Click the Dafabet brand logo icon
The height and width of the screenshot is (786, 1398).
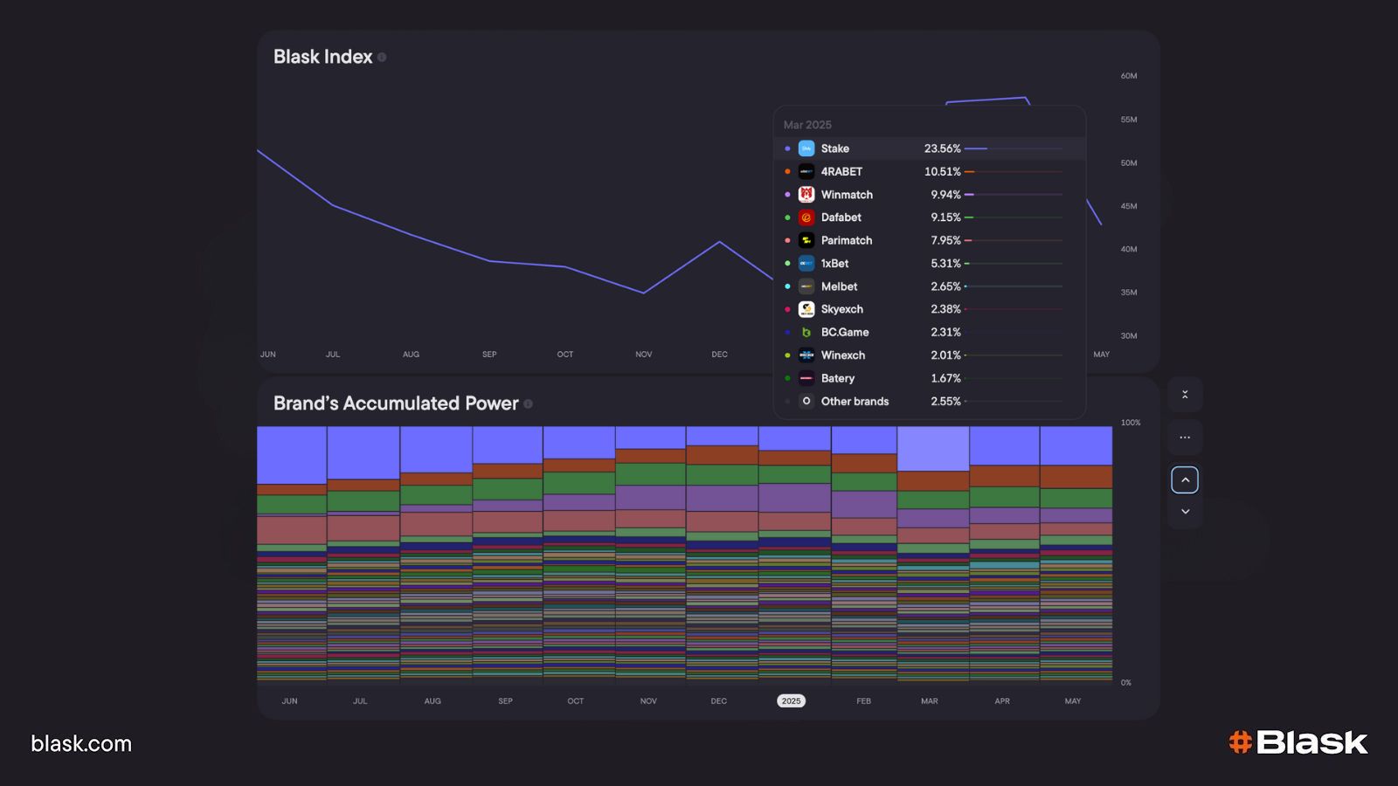tap(806, 217)
